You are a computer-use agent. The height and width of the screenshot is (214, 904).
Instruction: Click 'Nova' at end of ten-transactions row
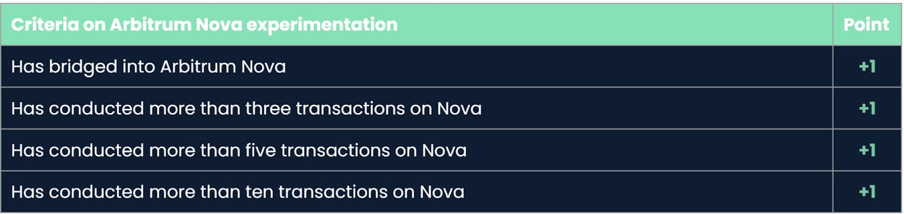point(442,192)
